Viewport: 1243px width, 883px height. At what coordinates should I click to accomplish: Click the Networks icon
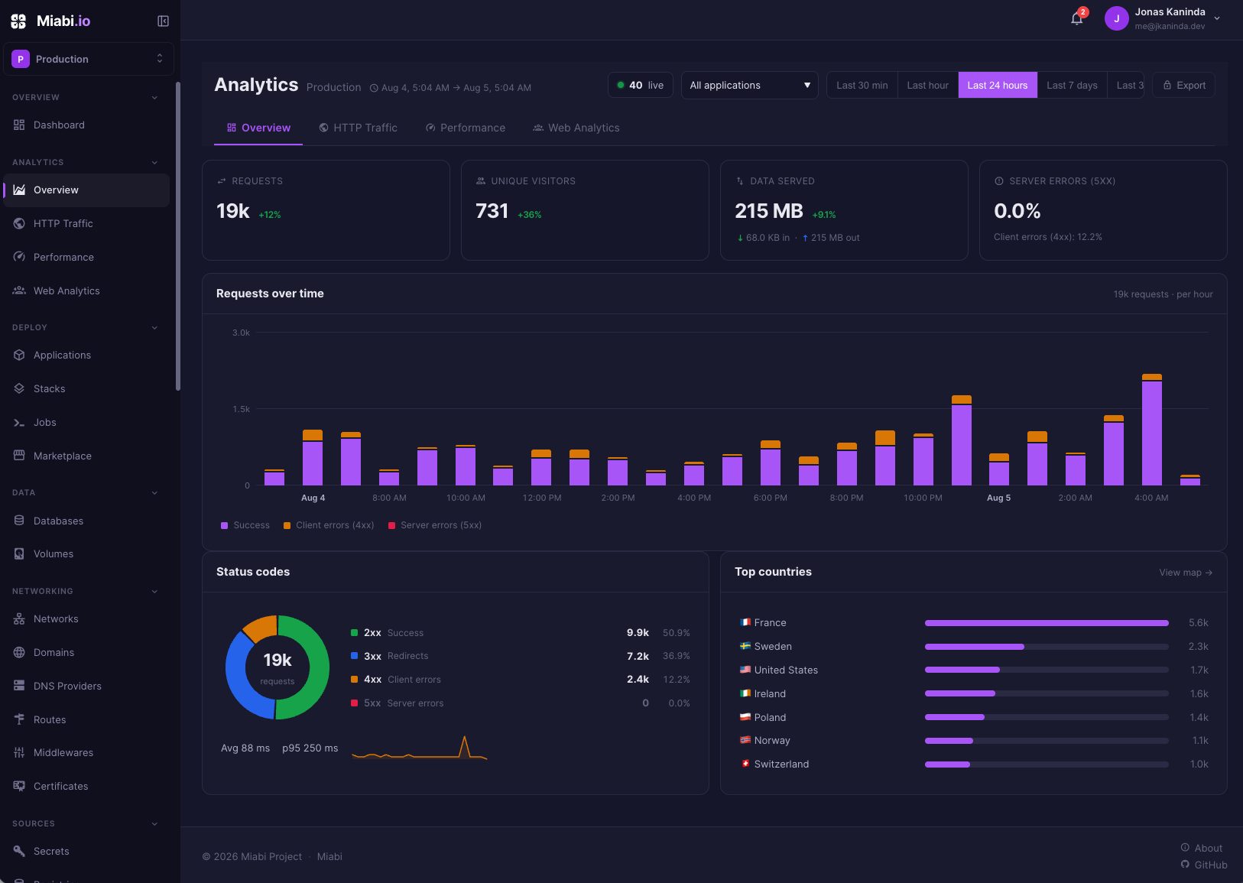coord(19,619)
